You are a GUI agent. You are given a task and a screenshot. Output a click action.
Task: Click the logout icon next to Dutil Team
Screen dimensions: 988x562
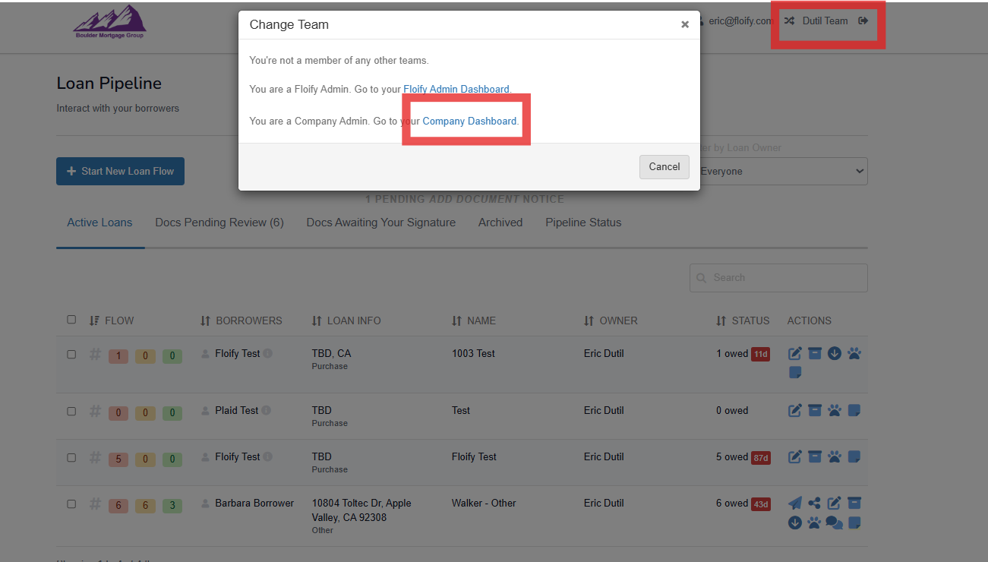pyautogui.click(x=863, y=21)
